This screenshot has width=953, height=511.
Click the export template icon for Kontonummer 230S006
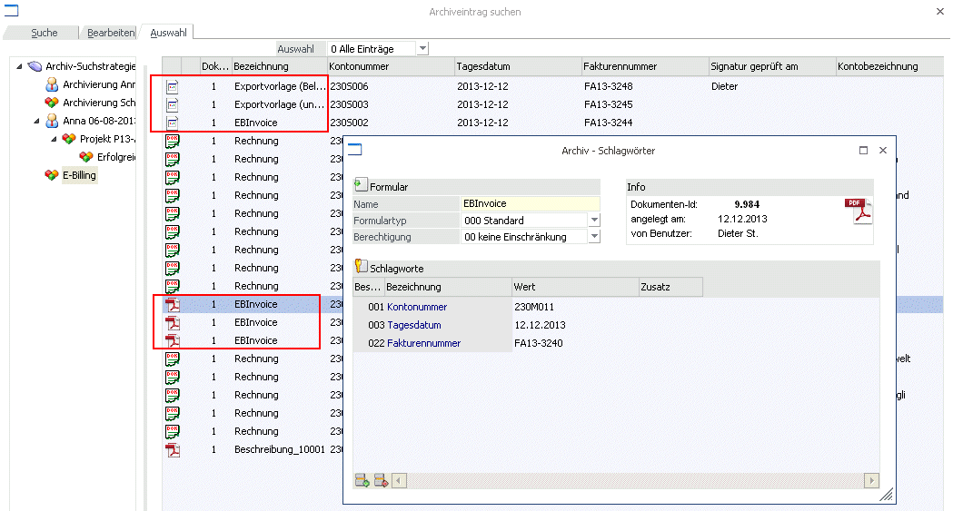173,87
